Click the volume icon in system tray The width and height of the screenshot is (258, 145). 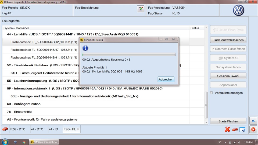click(239, 142)
